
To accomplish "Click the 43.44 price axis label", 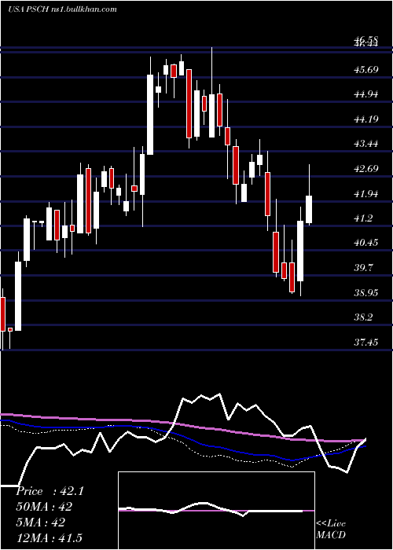I will (x=365, y=144).
